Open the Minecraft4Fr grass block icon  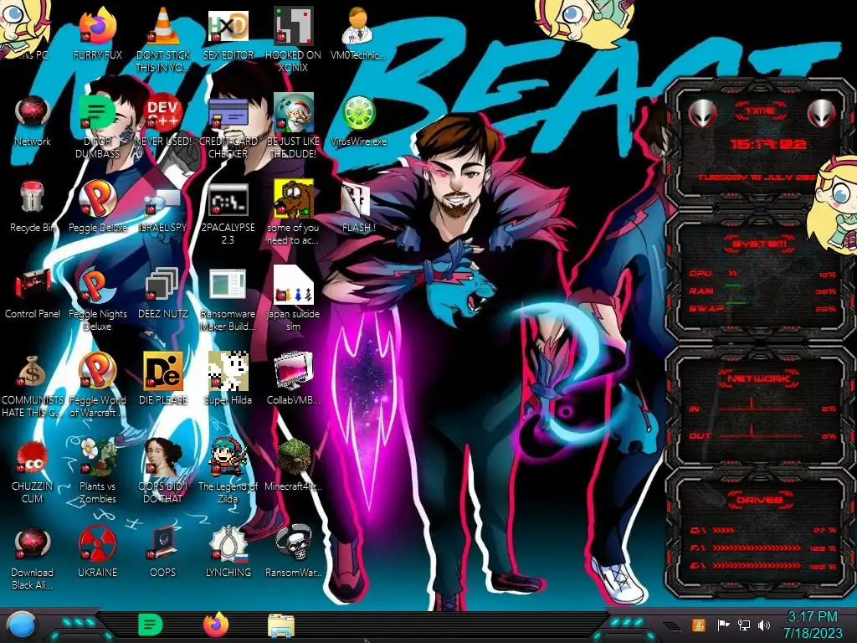tap(294, 456)
